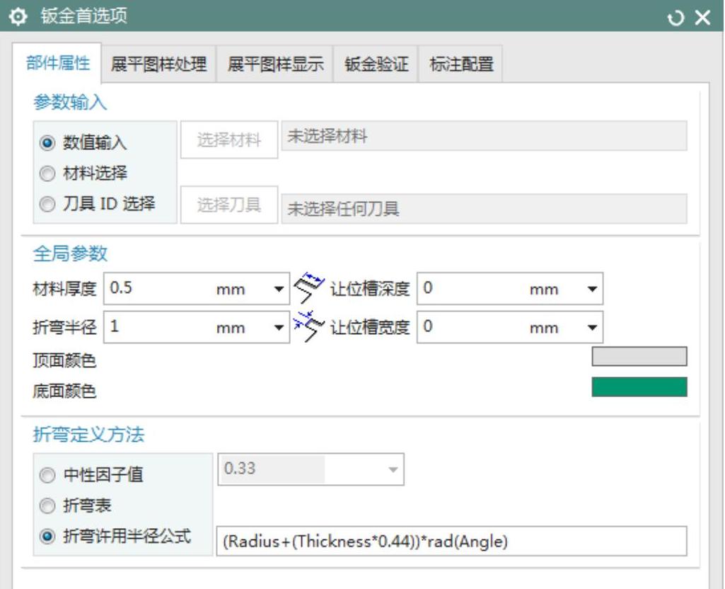Click the bend allowance formula text field
The width and height of the screenshot is (725, 589).
coord(452,541)
